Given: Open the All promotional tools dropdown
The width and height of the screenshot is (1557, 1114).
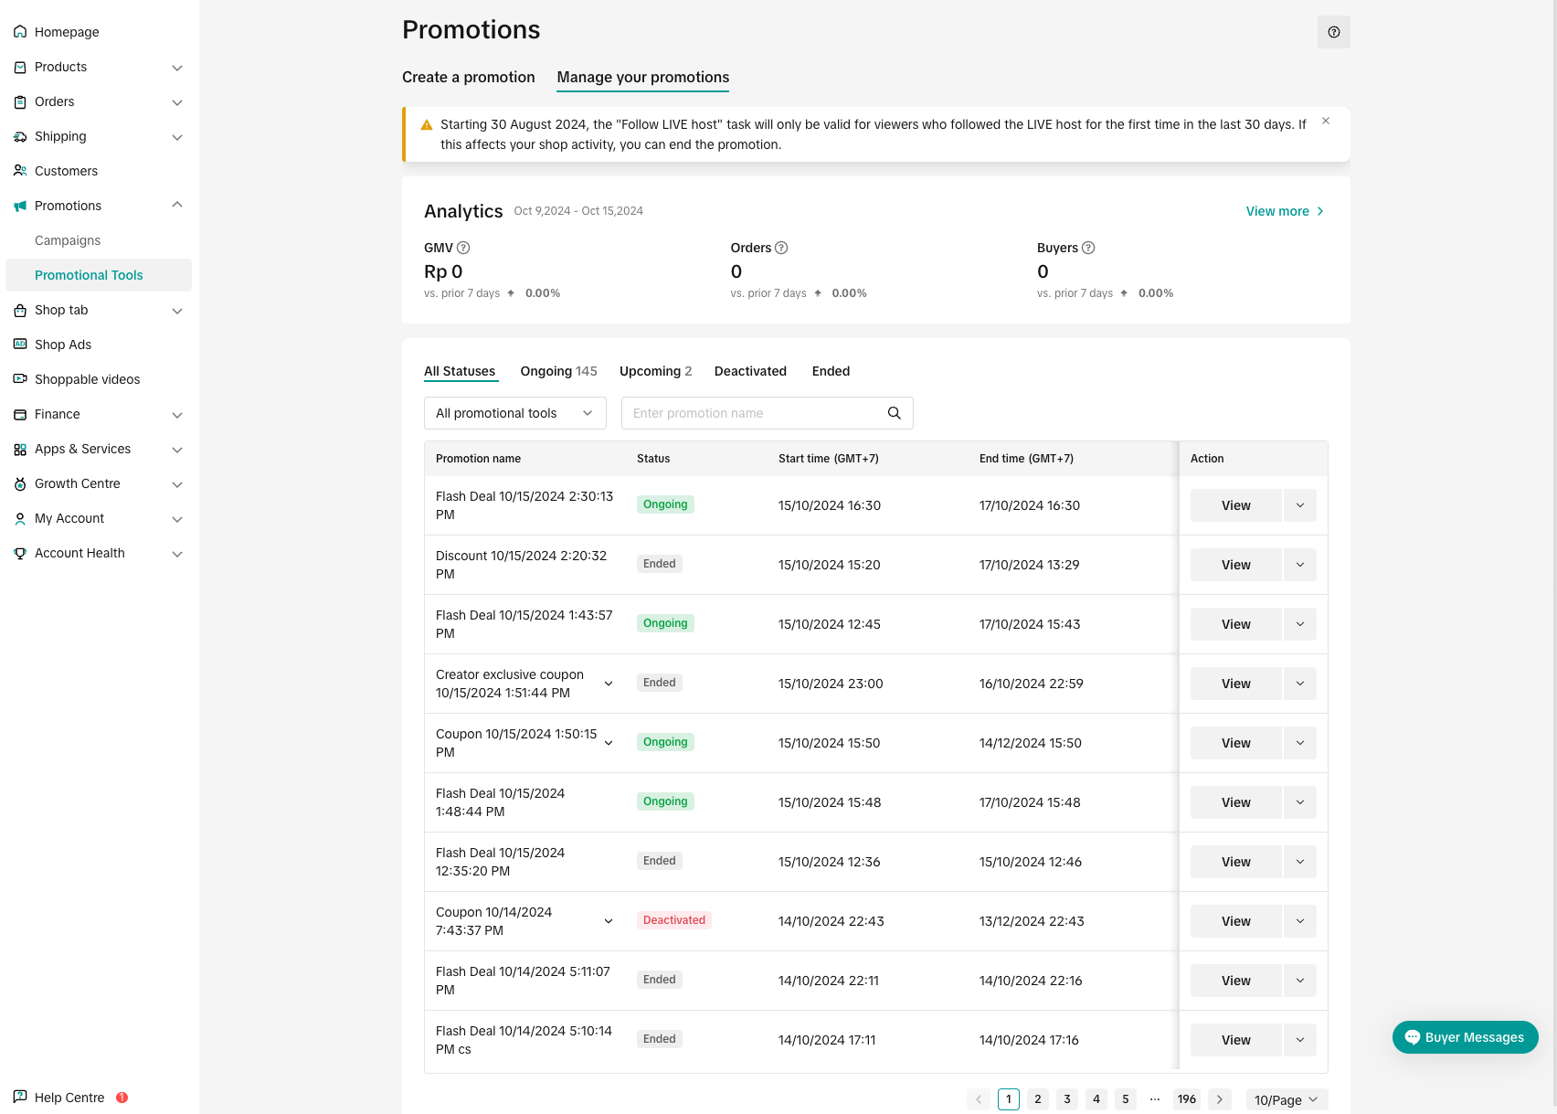Looking at the screenshot, I should point(514,413).
